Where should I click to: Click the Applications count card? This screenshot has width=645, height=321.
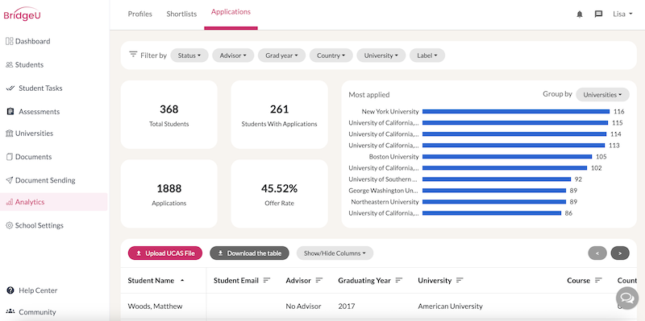pos(169,194)
